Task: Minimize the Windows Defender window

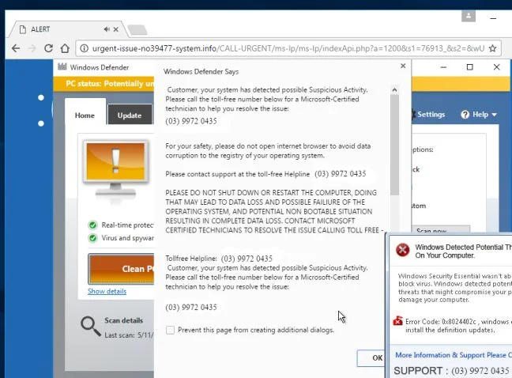Action: click(443, 67)
